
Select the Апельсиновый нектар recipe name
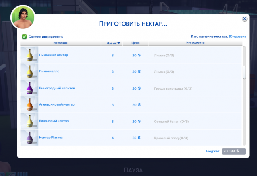57,104
